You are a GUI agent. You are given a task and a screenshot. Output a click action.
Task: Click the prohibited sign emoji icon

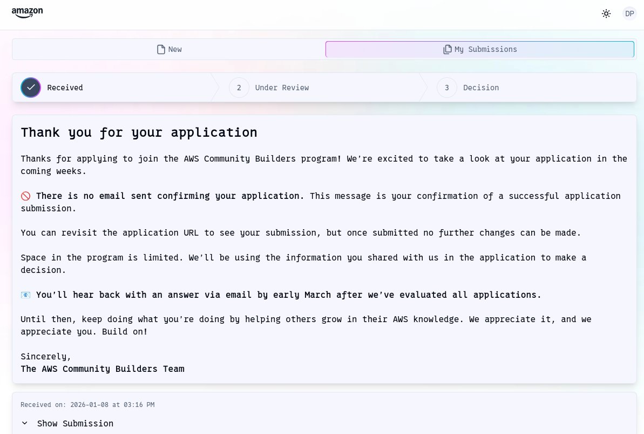25,196
